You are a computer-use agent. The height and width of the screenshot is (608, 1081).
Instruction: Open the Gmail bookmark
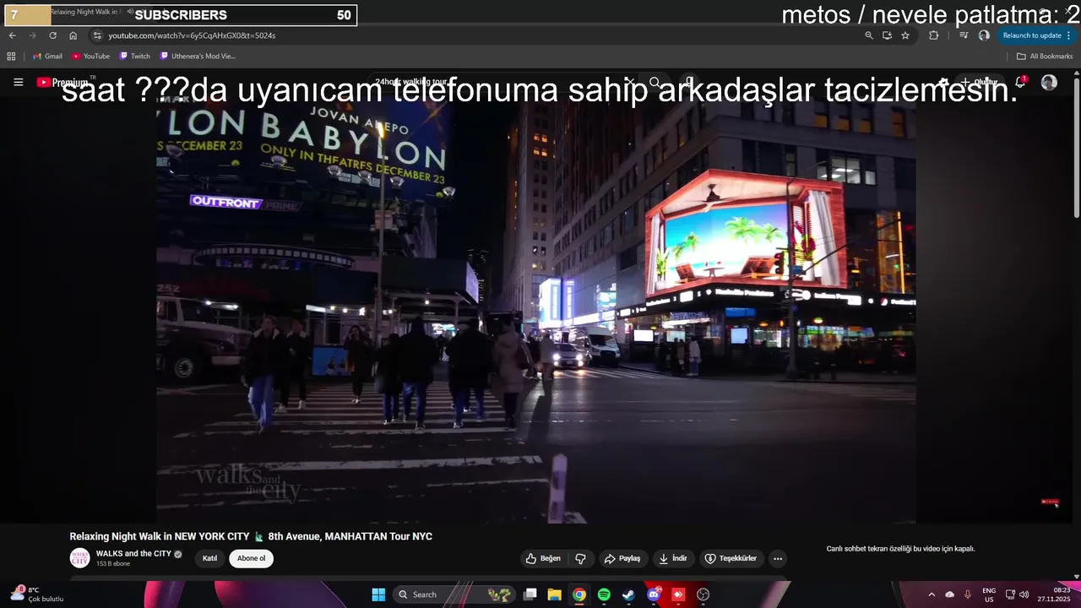coord(47,57)
